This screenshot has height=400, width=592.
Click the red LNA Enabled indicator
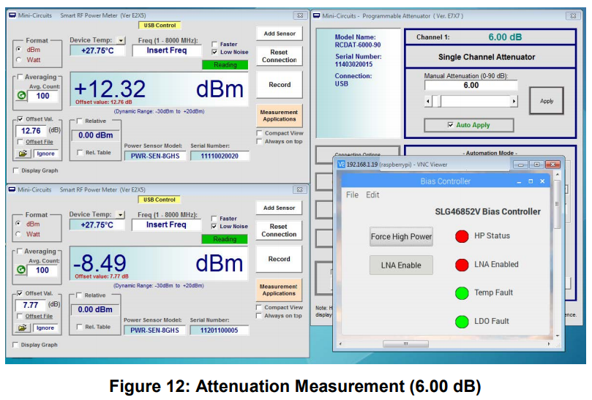[x=461, y=265]
